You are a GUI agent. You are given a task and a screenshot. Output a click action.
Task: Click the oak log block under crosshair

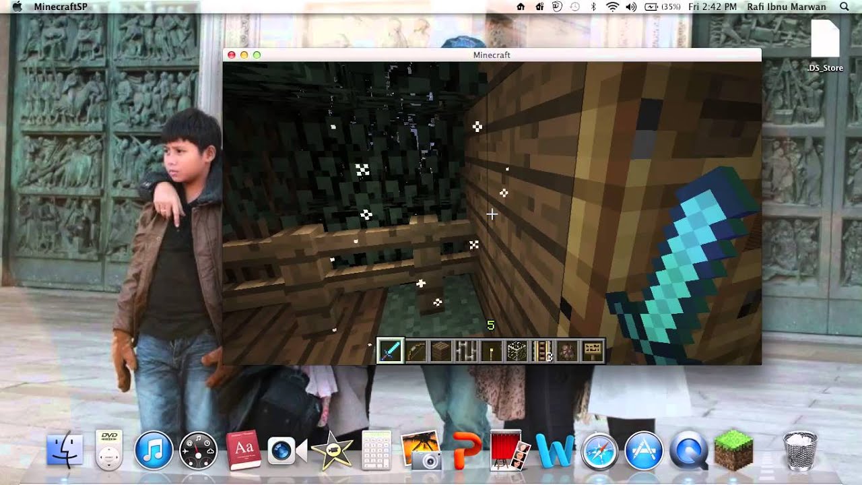pos(492,214)
